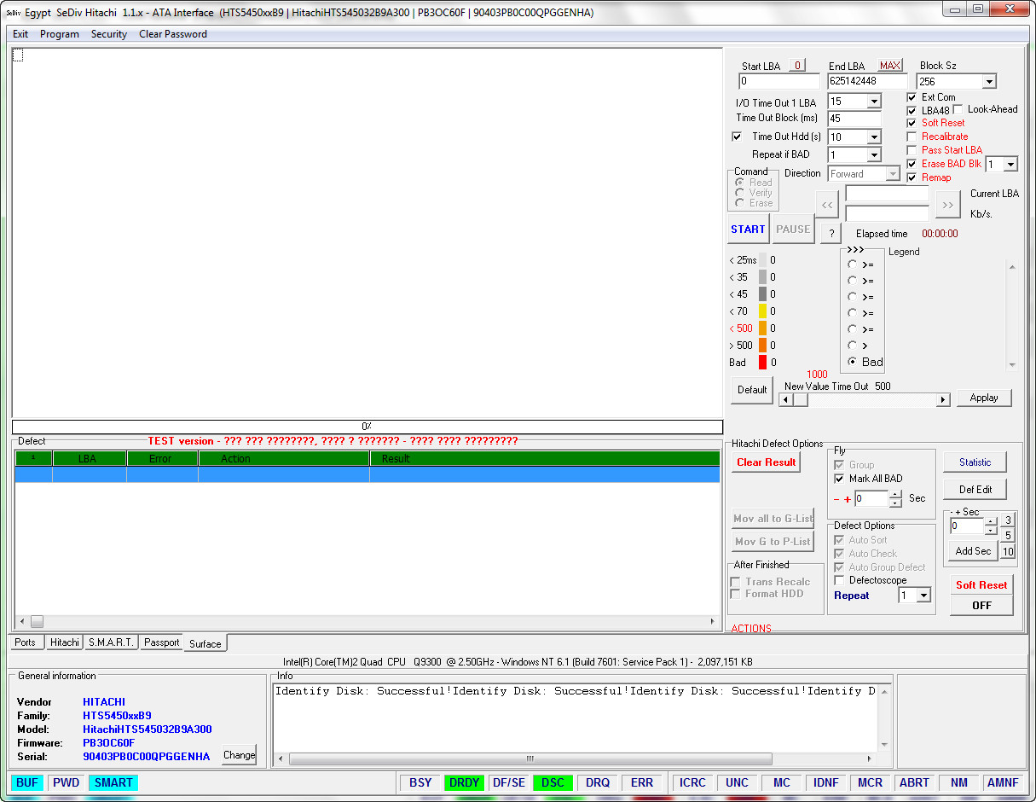Click the "?" help button beside PAUSE

pyautogui.click(x=831, y=234)
